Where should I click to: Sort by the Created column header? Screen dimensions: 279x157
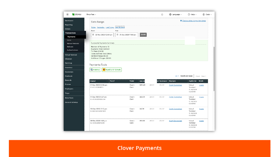(x=98, y=81)
